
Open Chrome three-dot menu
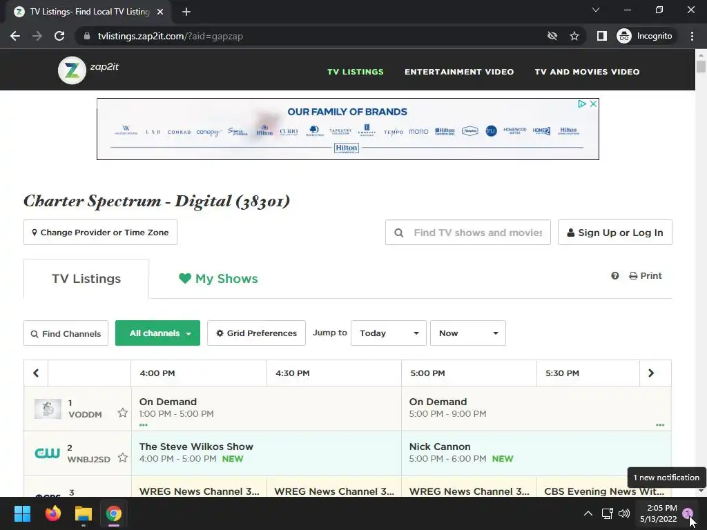[x=692, y=36]
